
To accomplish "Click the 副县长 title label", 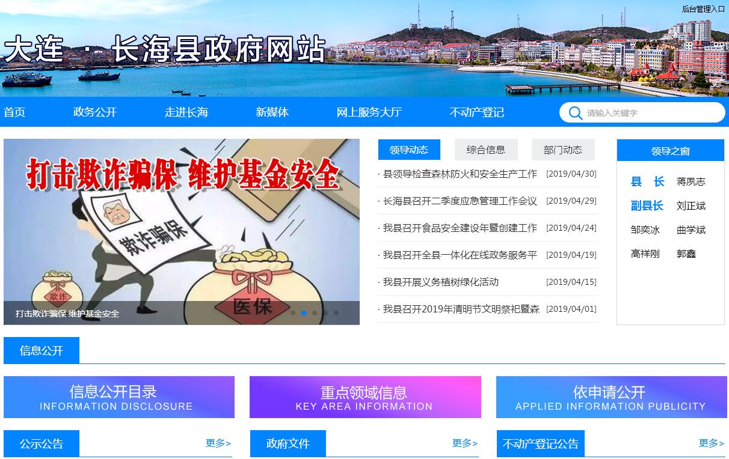I will tap(647, 205).
